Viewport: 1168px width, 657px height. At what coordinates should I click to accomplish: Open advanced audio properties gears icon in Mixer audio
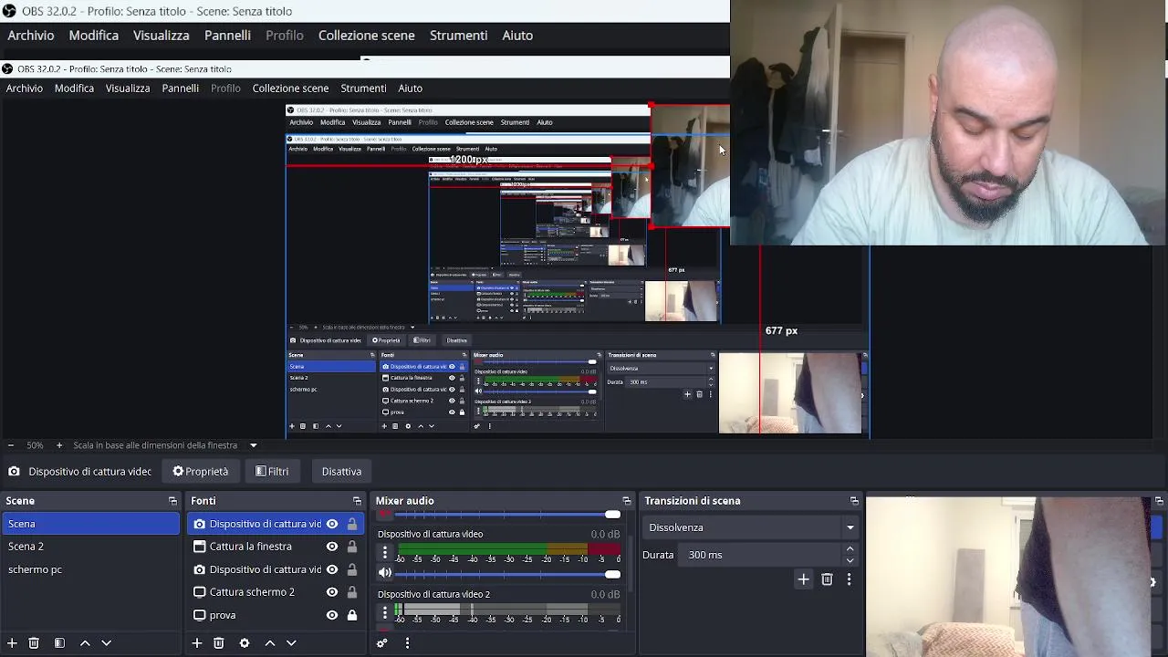(x=382, y=643)
